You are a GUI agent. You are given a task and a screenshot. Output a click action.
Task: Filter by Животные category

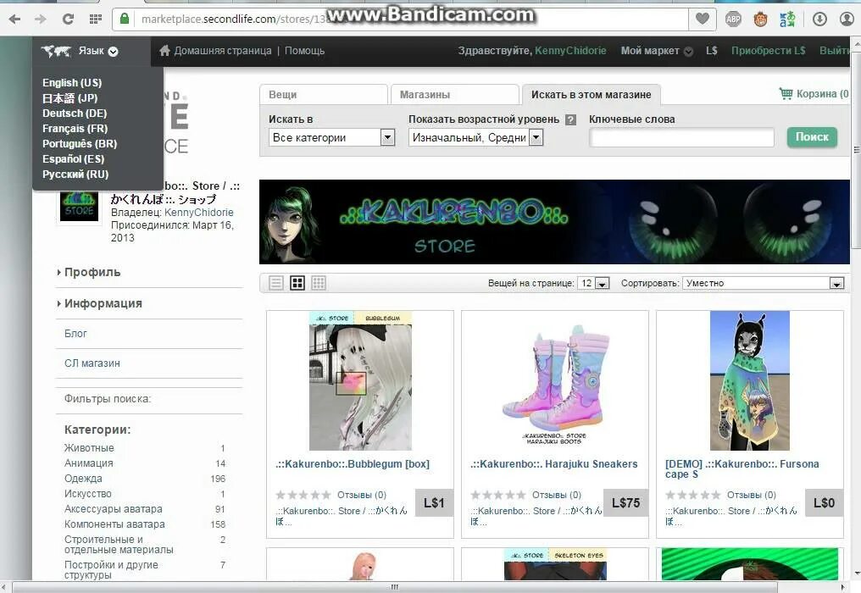point(89,448)
